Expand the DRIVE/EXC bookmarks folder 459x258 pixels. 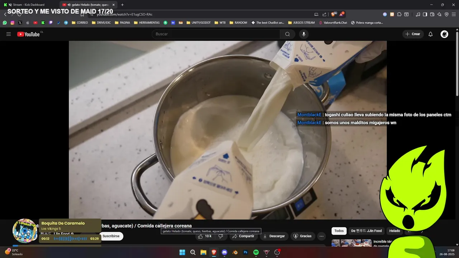(101, 23)
